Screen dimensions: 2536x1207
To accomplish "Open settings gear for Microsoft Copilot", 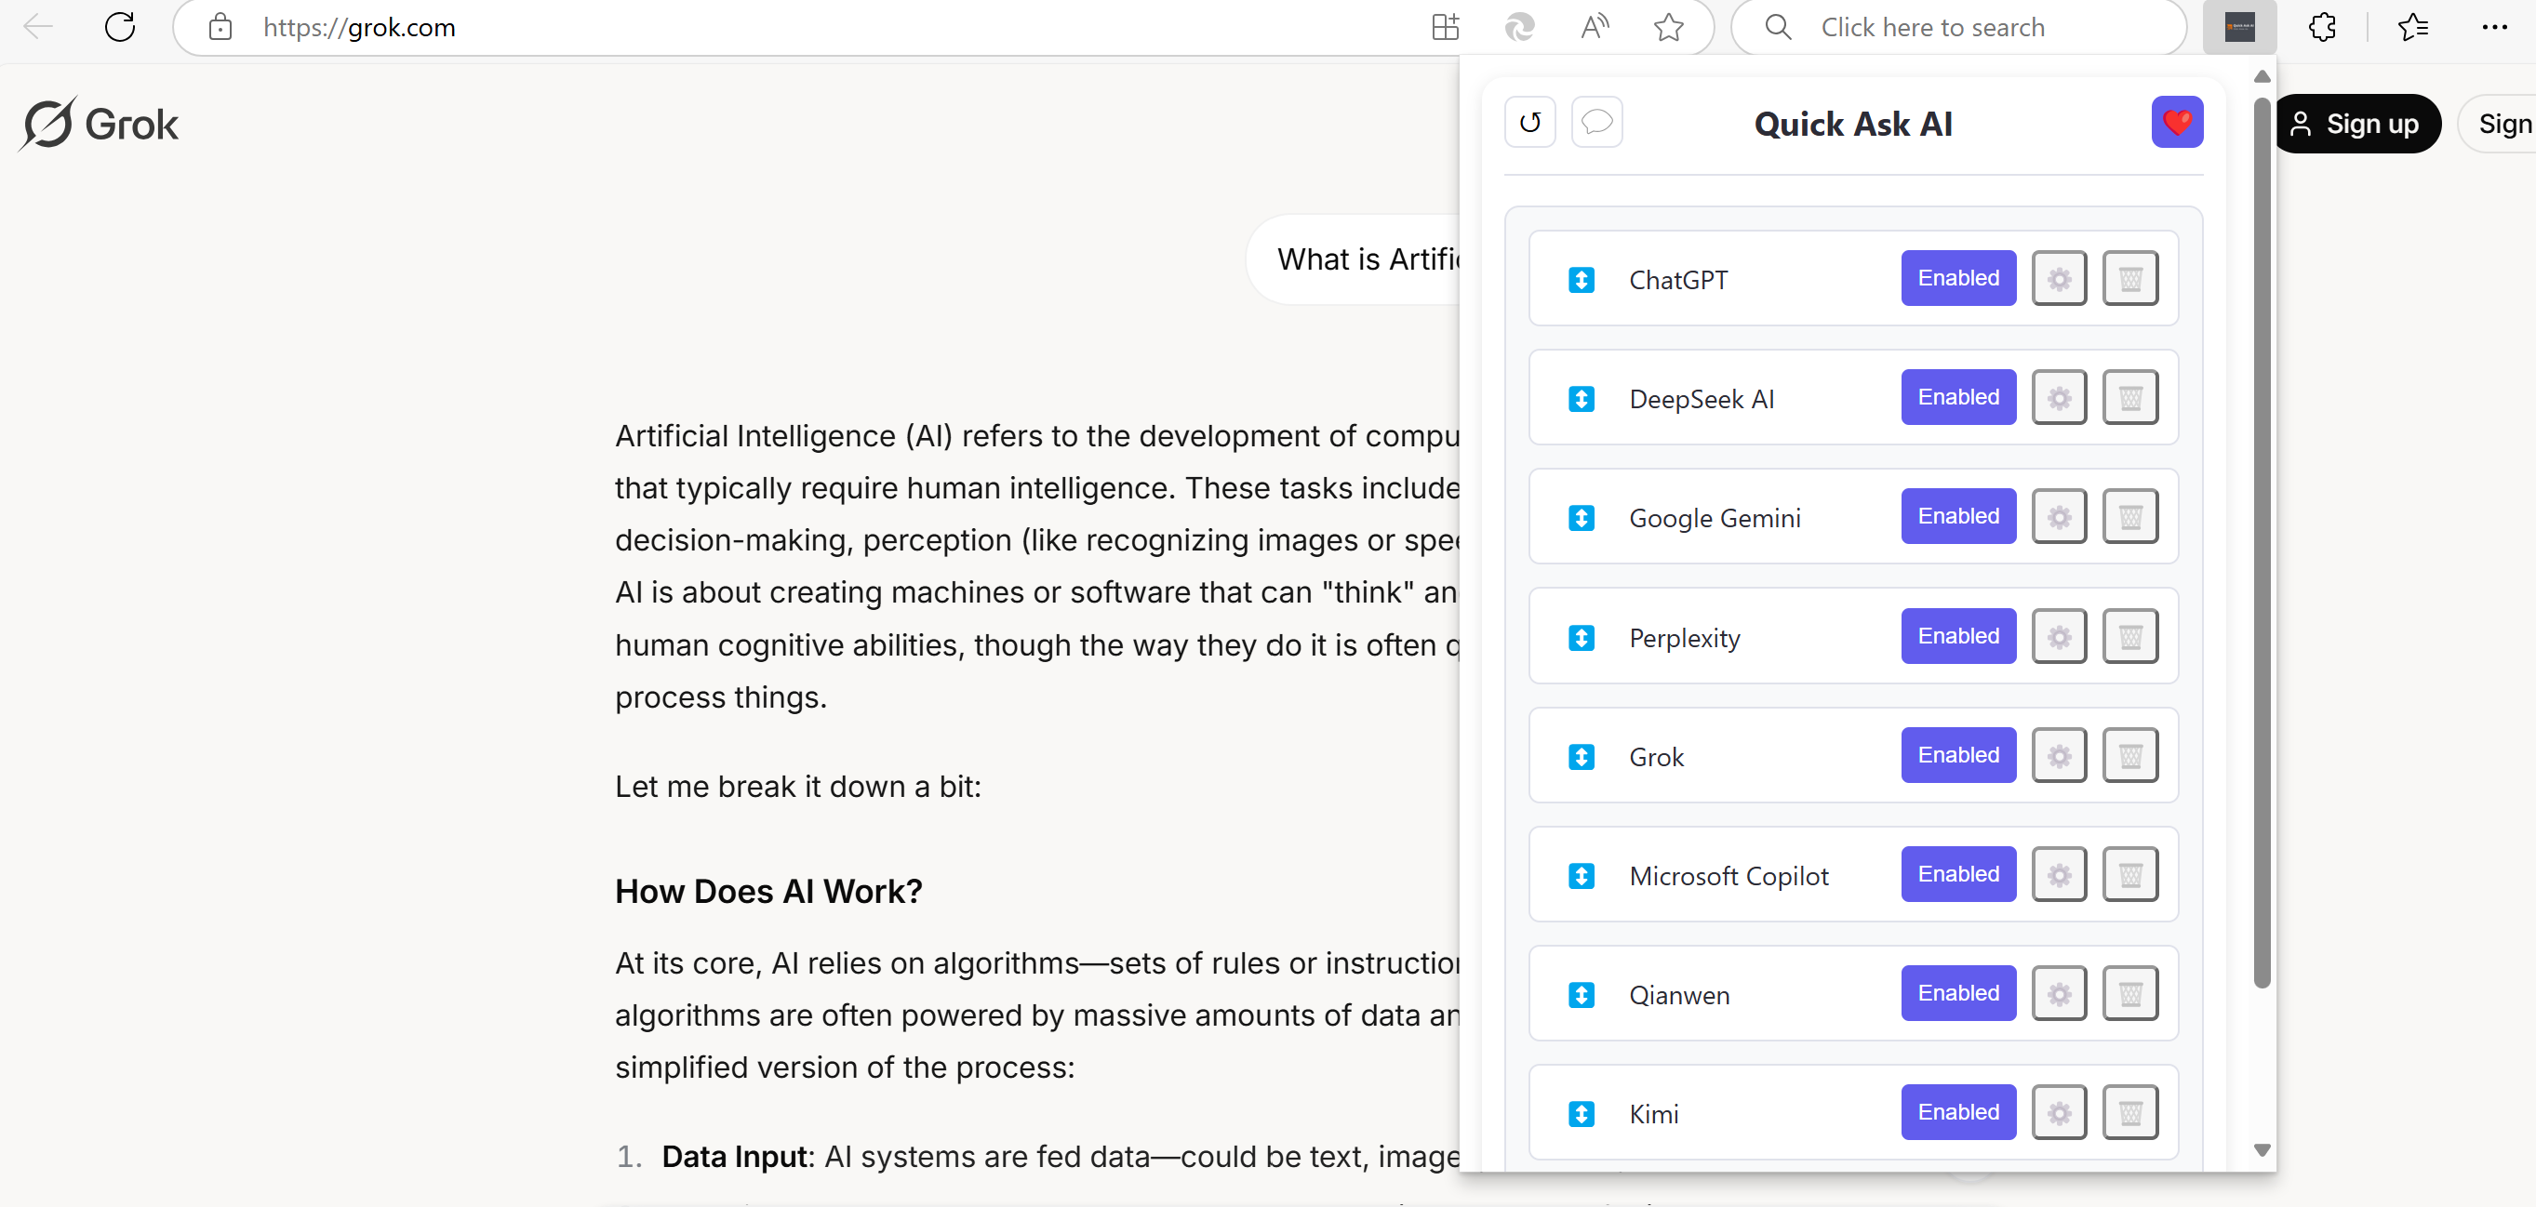I will [x=2060, y=874].
